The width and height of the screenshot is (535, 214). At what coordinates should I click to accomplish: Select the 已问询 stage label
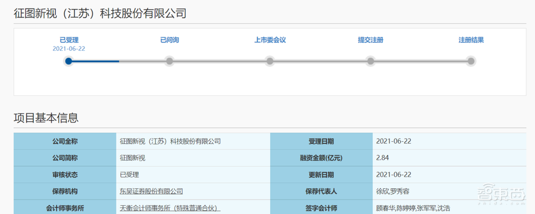pyautogui.click(x=169, y=40)
